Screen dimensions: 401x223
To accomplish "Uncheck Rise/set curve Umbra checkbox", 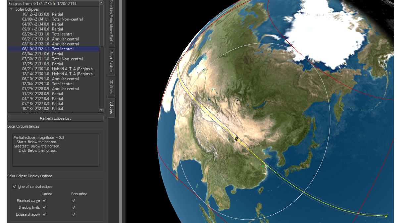I will click(44, 200).
